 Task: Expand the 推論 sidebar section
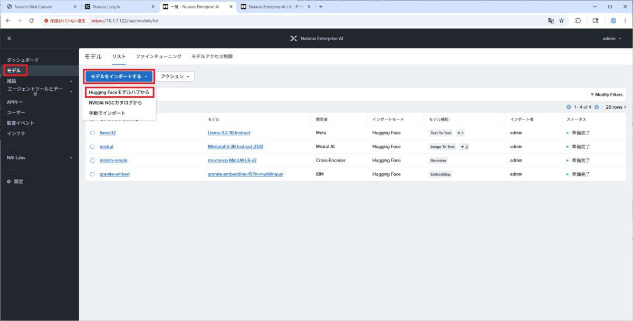pyautogui.click(x=40, y=81)
